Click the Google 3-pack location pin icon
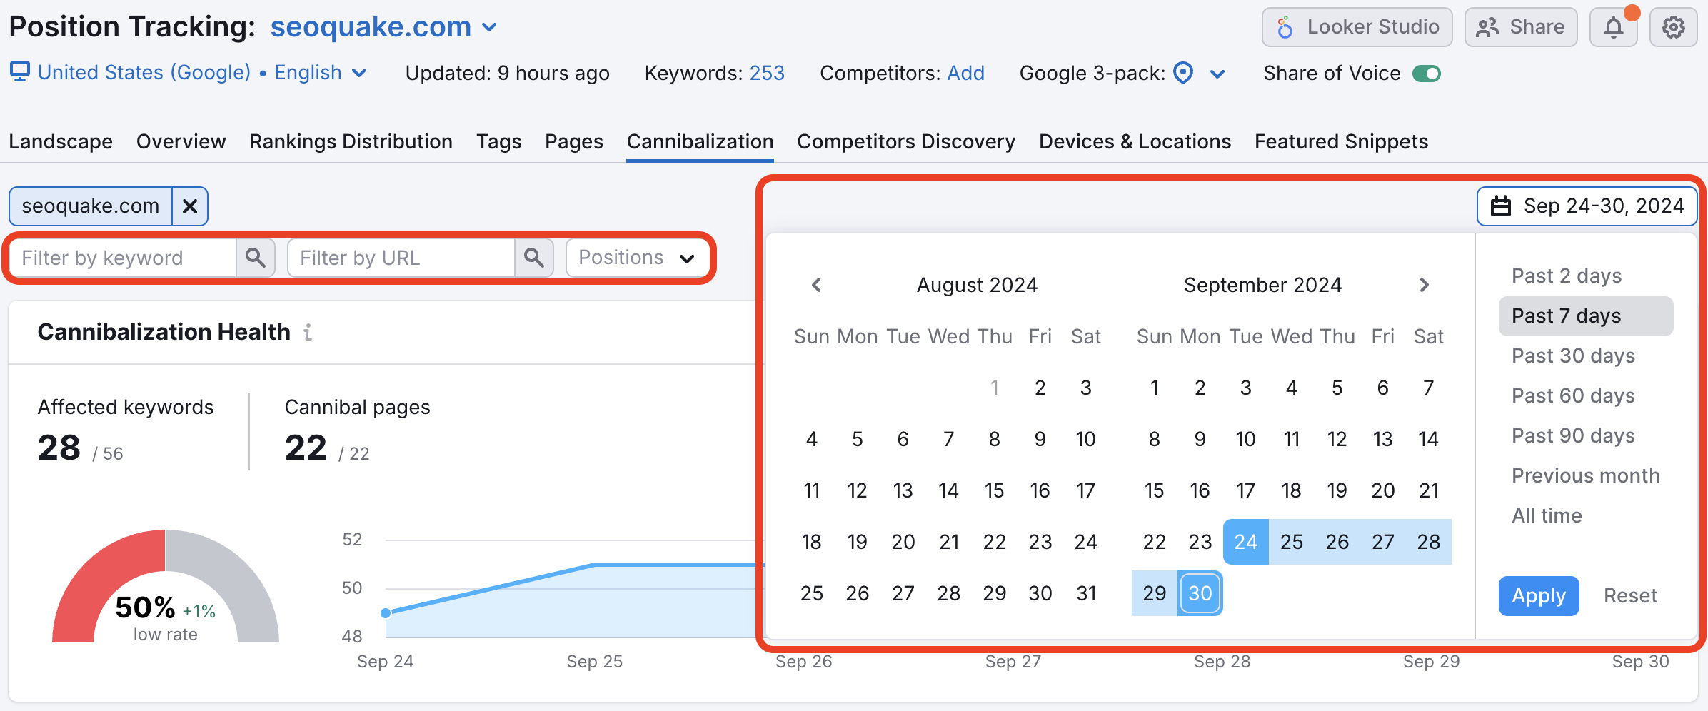The image size is (1708, 711). (x=1183, y=73)
